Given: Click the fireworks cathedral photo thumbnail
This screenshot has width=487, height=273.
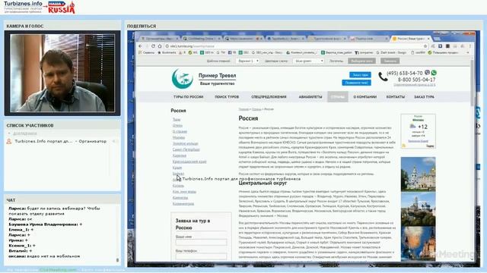Looking at the screenshot, I should (418, 243).
